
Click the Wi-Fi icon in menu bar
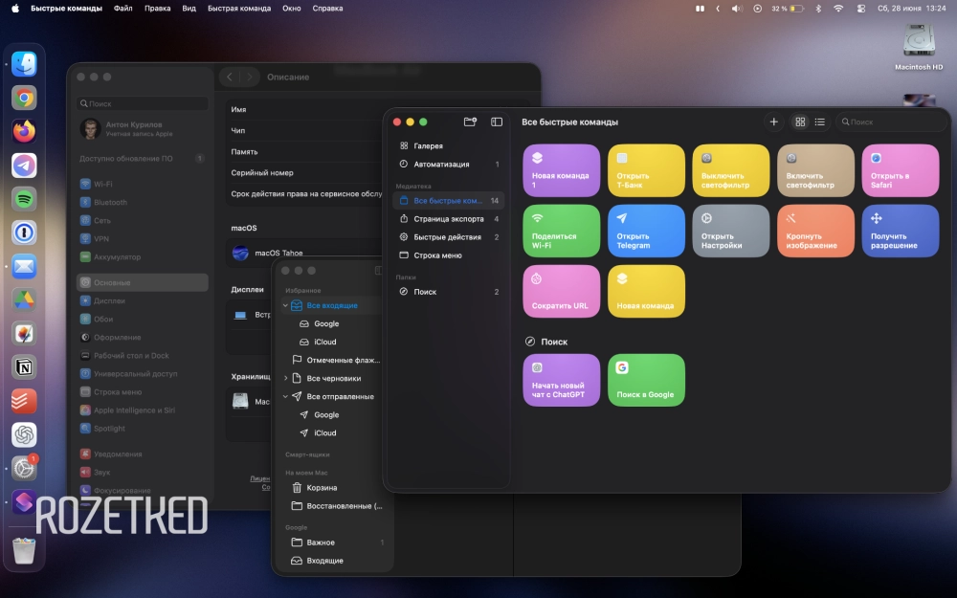click(838, 9)
